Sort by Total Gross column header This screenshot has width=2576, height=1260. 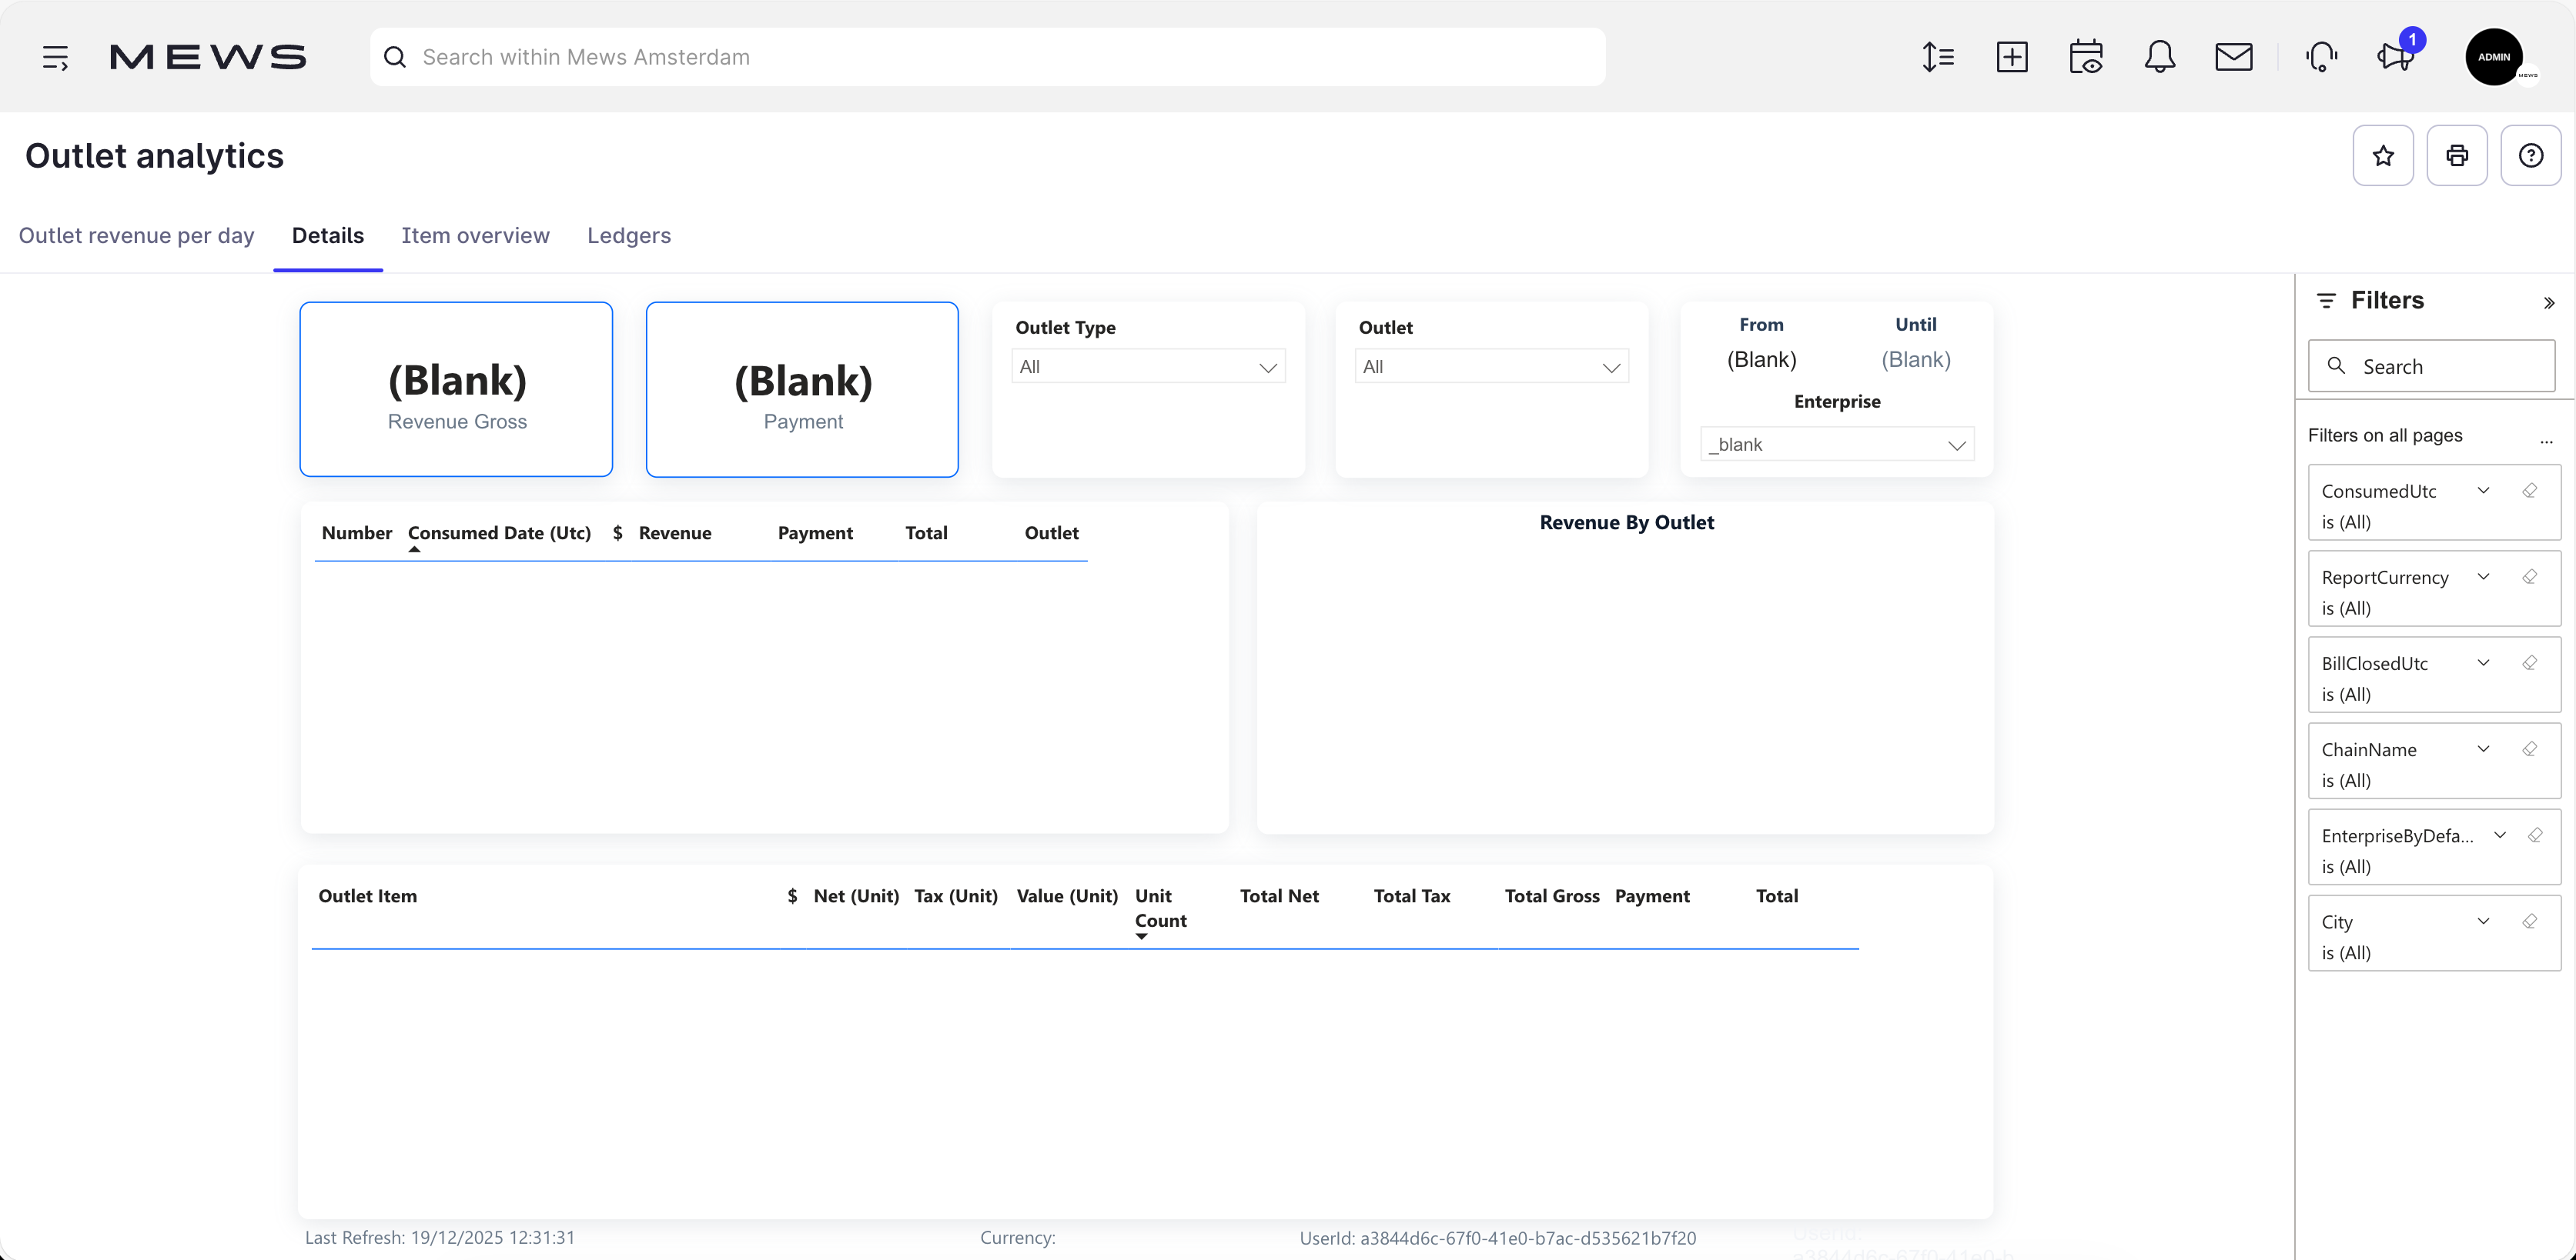tap(1552, 896)
